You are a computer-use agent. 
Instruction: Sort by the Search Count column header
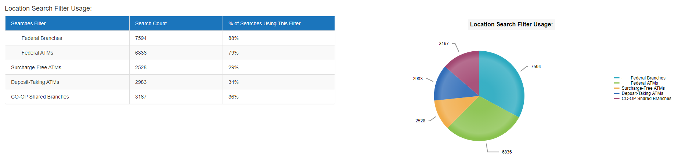pyautogui.click(x=176, y=23)
